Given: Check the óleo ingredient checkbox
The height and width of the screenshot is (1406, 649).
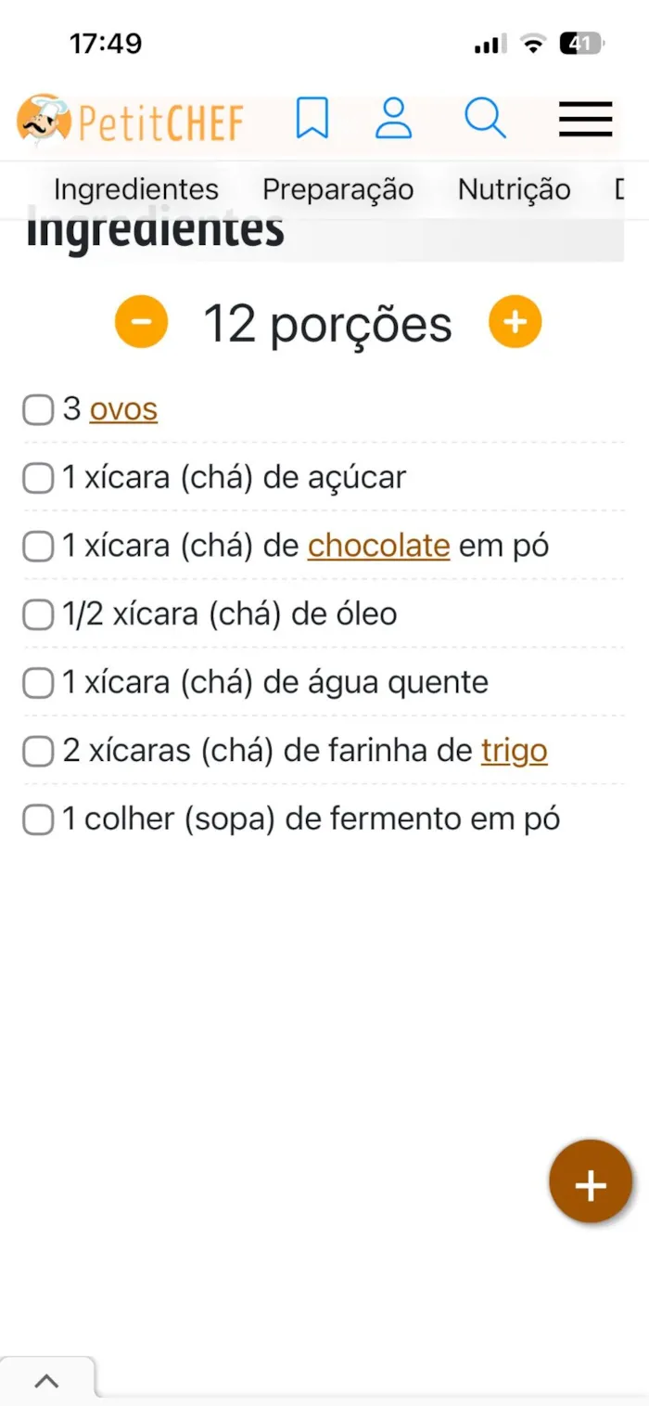Looking at the screenshot, I should (37, 614).
